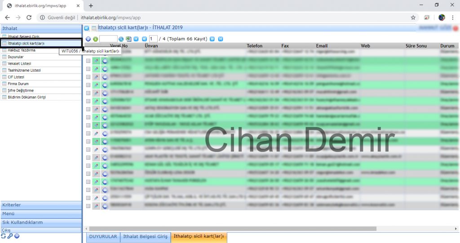This screenshot has height=243, width=460.
Task: Click the horizontal scrollbar thumb under table
Action: [233, 229]
